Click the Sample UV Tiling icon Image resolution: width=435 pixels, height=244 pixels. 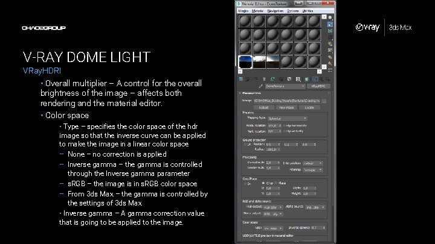coord(330,37)
